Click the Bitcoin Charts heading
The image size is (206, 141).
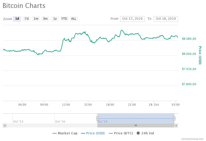(x=24, y=6)
